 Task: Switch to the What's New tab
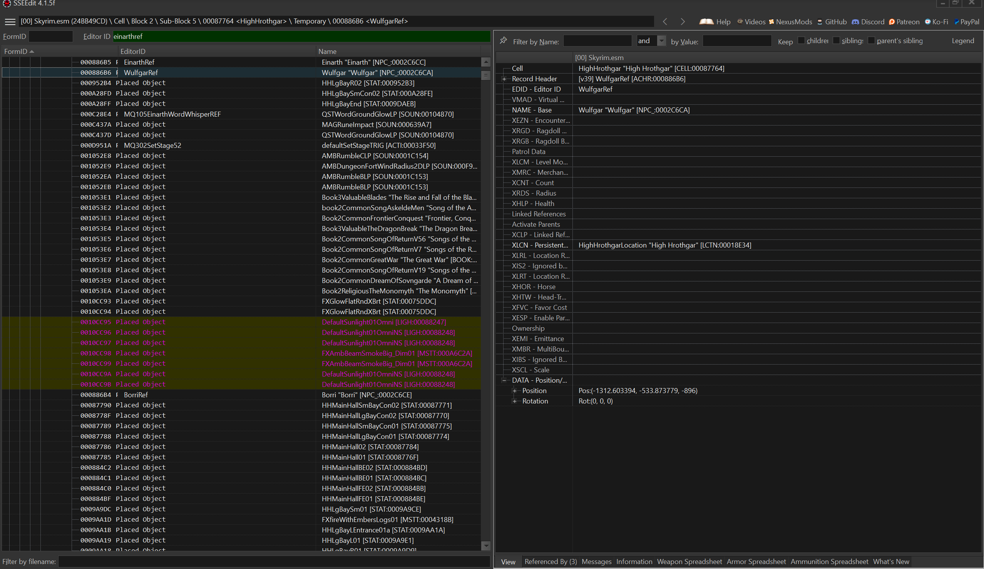(891, 562)
